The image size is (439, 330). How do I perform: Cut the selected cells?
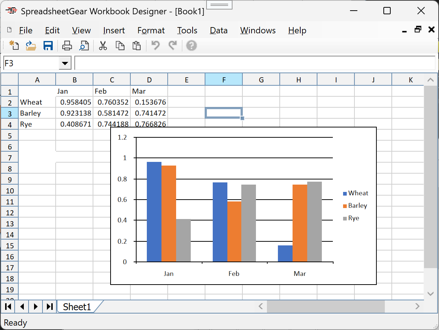coord(103,45)
